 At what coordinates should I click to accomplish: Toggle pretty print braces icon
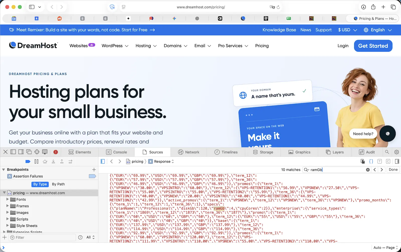pyautogui.click(x=371, y=161)
